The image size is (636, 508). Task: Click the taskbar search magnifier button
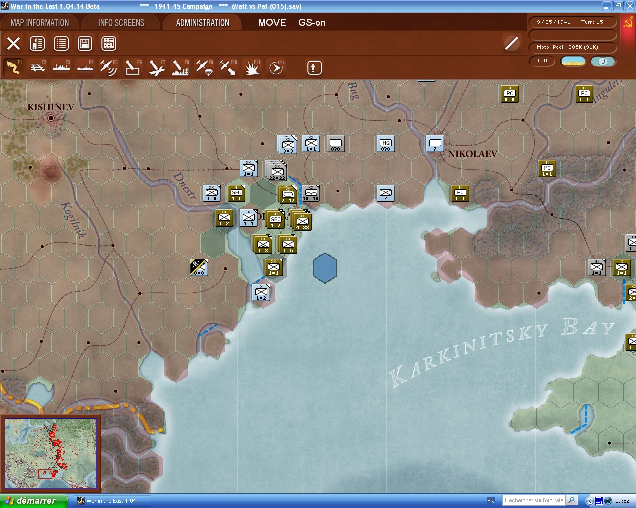click(x=572, y=500)
